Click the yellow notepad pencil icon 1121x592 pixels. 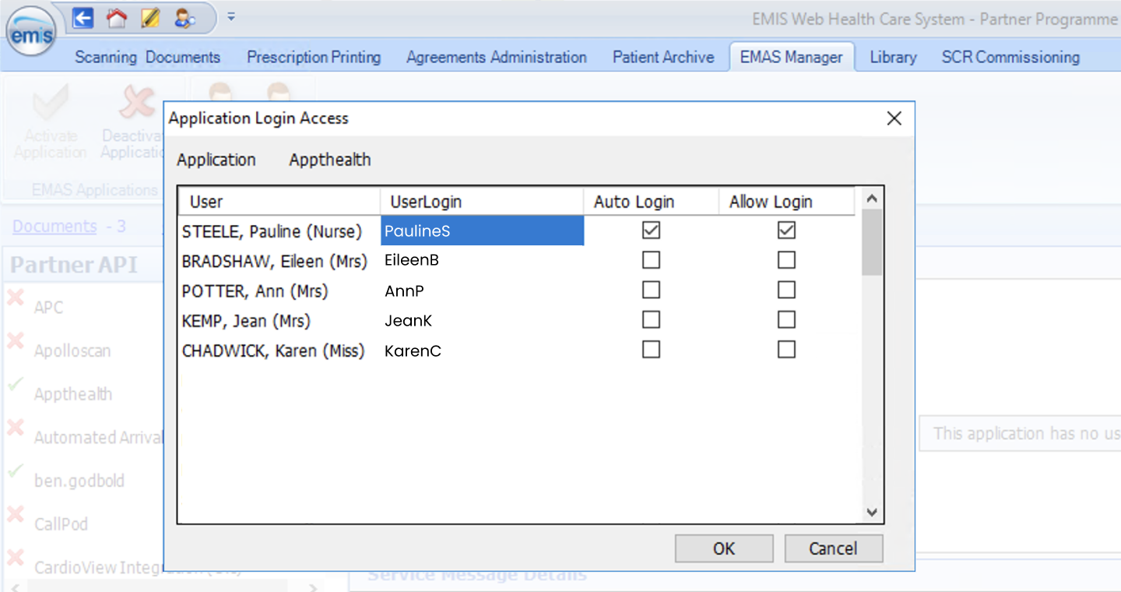[x=150, y=18]
